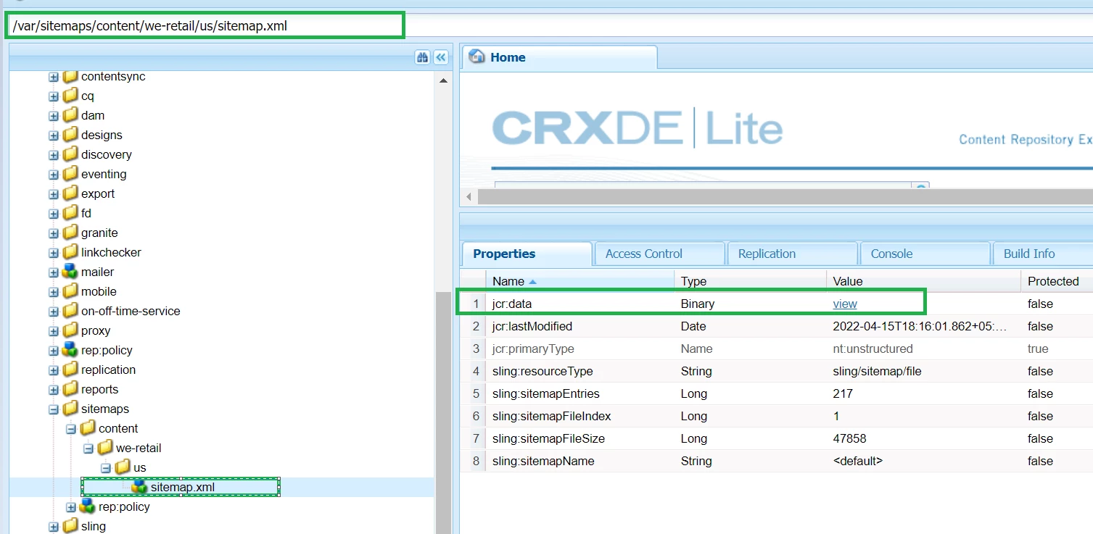Click the replication folder icon

[70, 370]
